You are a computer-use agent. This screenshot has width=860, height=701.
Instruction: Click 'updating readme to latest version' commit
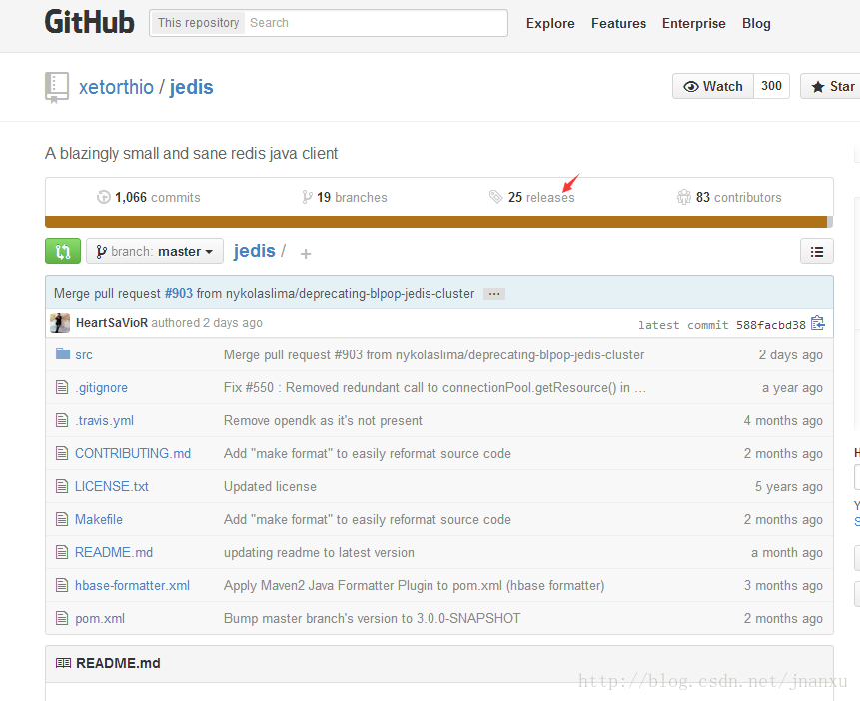pos(319,552)
